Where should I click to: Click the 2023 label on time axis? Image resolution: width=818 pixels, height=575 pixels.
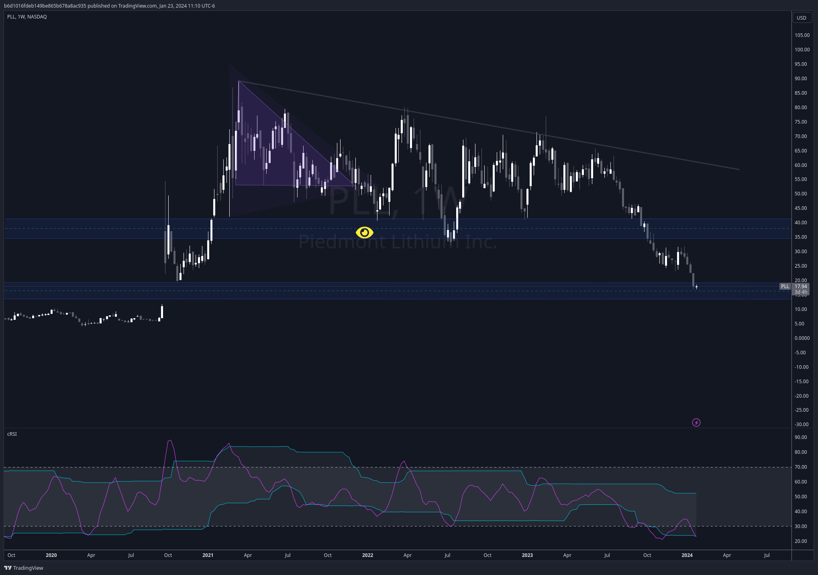tap(527, 555)
